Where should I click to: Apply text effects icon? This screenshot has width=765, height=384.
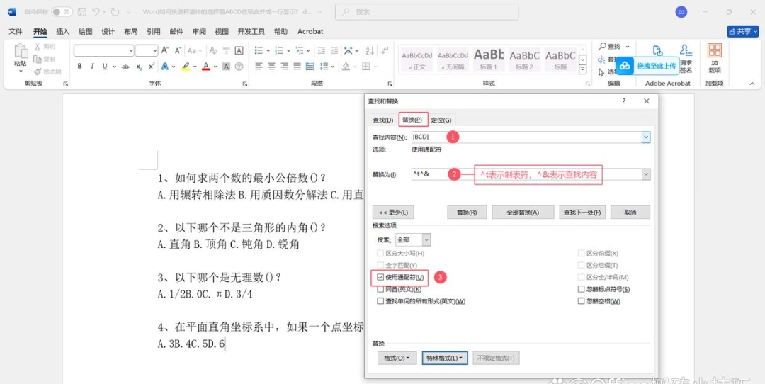pyautogui.click(x=165, y=67)
